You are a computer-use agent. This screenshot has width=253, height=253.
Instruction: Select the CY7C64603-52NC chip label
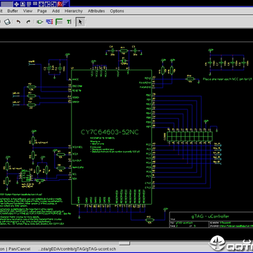[x=110, y=132]
